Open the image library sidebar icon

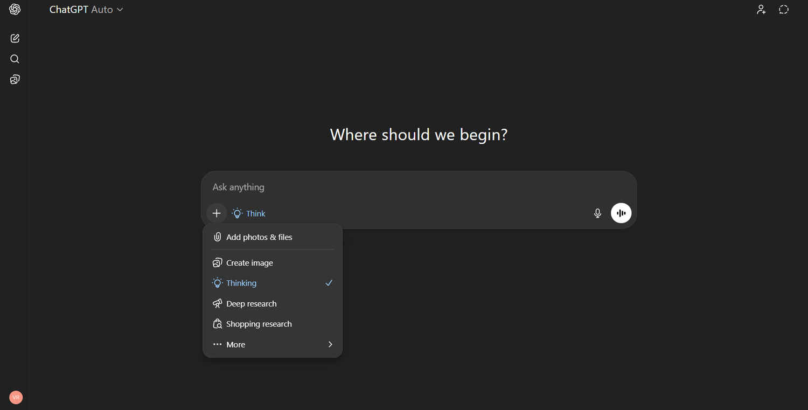tap(15, 80)
